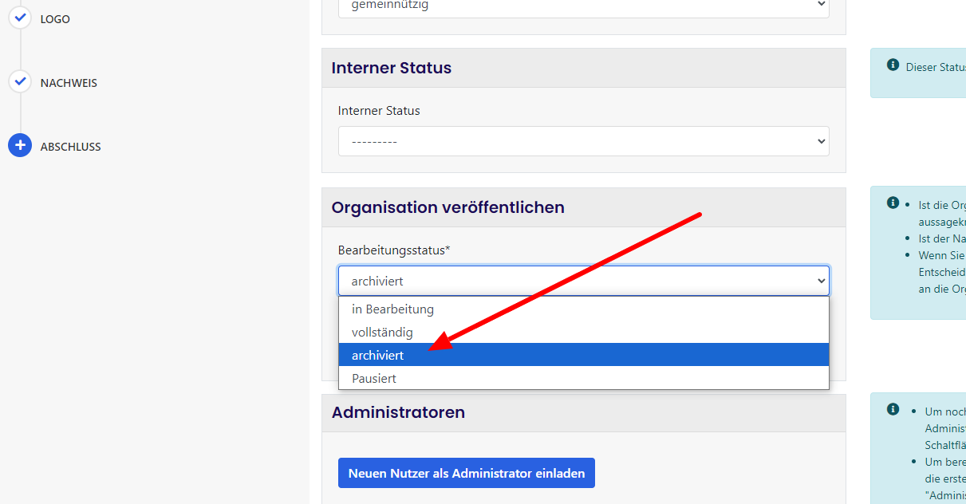This screenshot has width=966, height=504.
Task: Click info icon in Administratoren hint box
Action: coord(893,410)
